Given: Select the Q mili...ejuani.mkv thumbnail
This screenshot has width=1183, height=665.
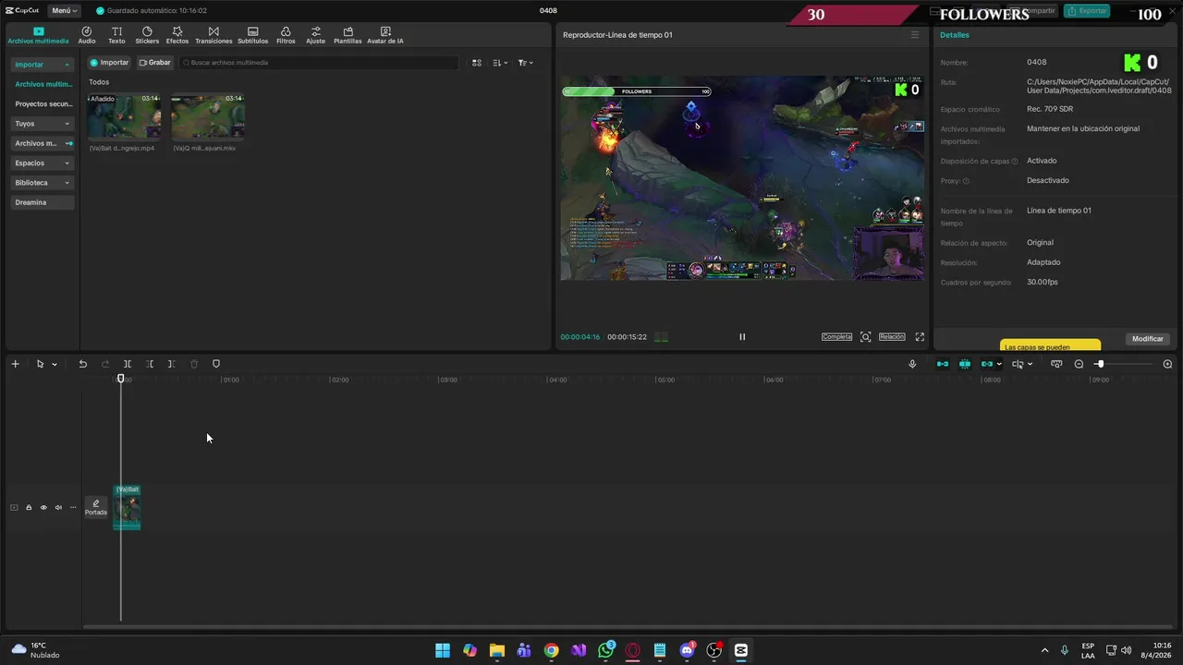Looking at the screenshot, I should (x=207, y=116).
